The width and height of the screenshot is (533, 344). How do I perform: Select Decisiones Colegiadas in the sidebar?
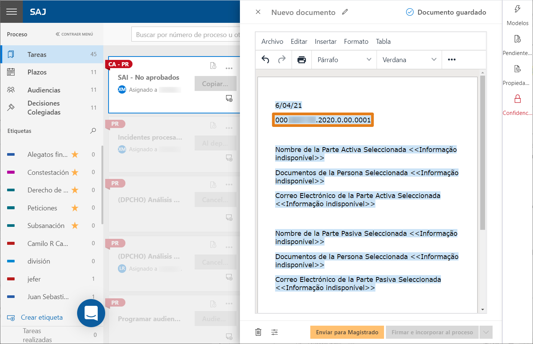52,108
